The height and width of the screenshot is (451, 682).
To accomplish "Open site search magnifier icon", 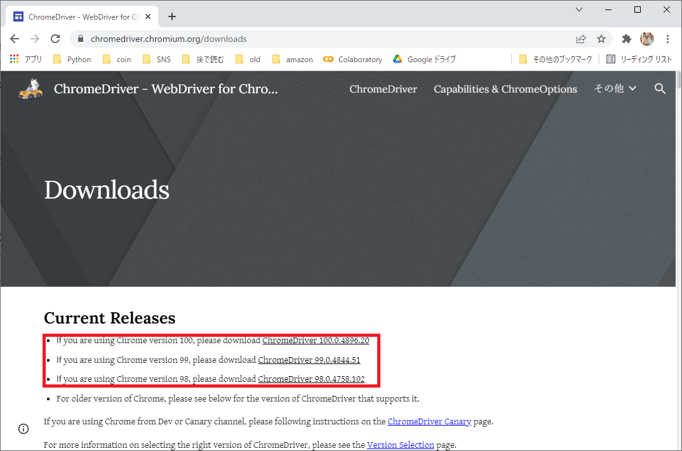I will pyautogui.click(x=660, y=89).
